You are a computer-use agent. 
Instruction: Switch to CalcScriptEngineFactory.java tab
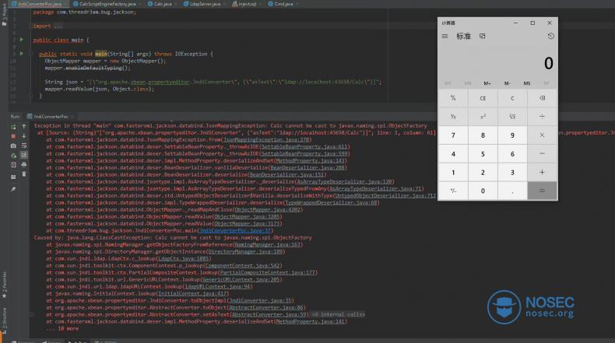pyautogui.click(x=107, y=4)
